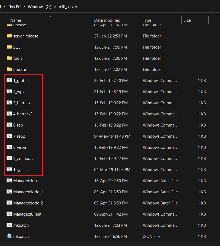This screenshot has width=220, height=246.
Task: Click the server_release folder icon
Action: pos(9,36)
